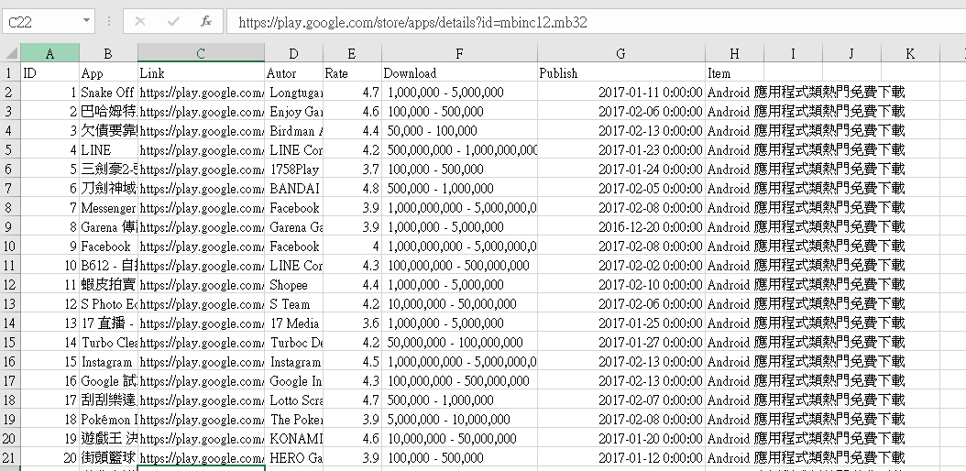Click the 'LINE' app cell in row 5
This screenshot has width=966, height=471.
tap(108, 150)
